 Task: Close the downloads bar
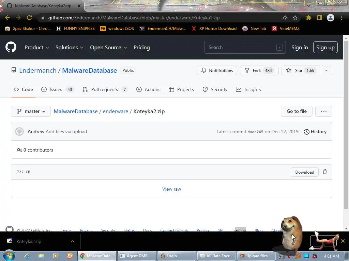(x=343, y=241)
